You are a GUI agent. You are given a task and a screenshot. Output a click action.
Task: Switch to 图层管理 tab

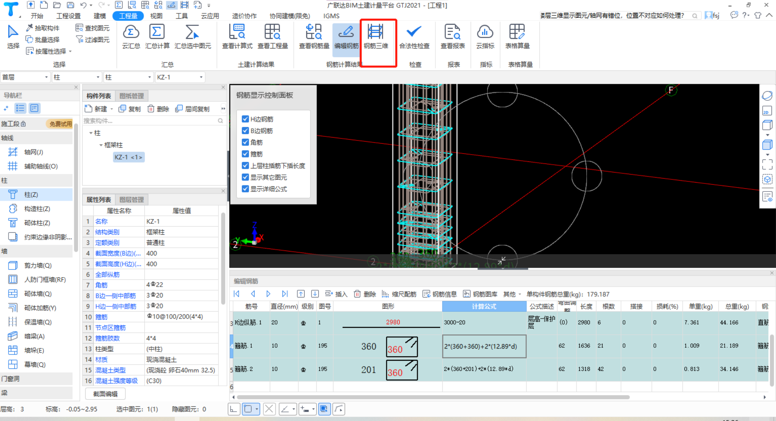[x=131, y=200]
